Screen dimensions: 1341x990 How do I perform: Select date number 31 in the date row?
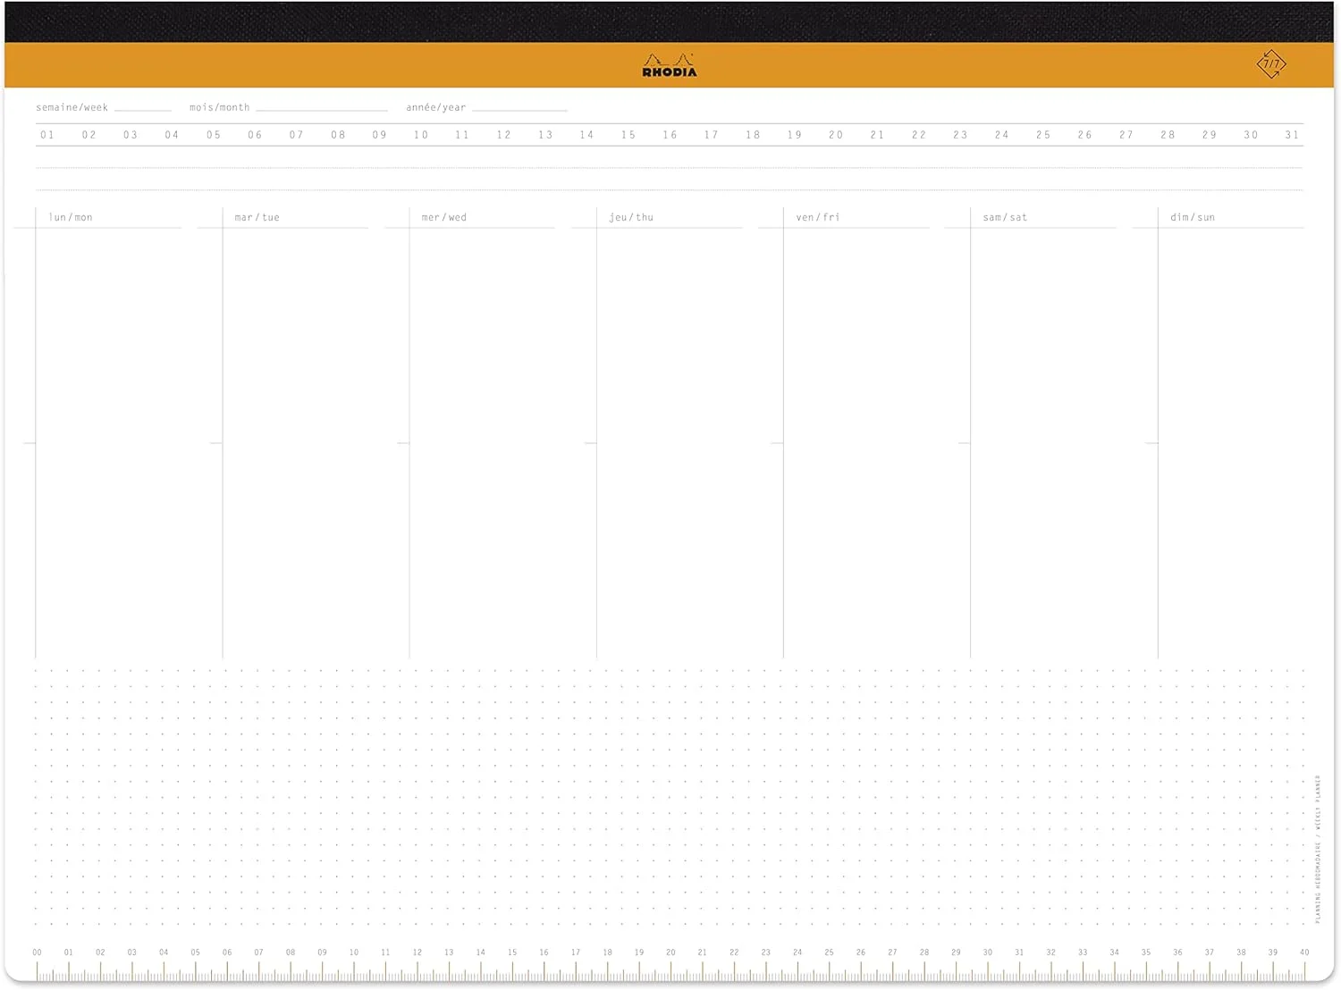(x=1292, y=135)
